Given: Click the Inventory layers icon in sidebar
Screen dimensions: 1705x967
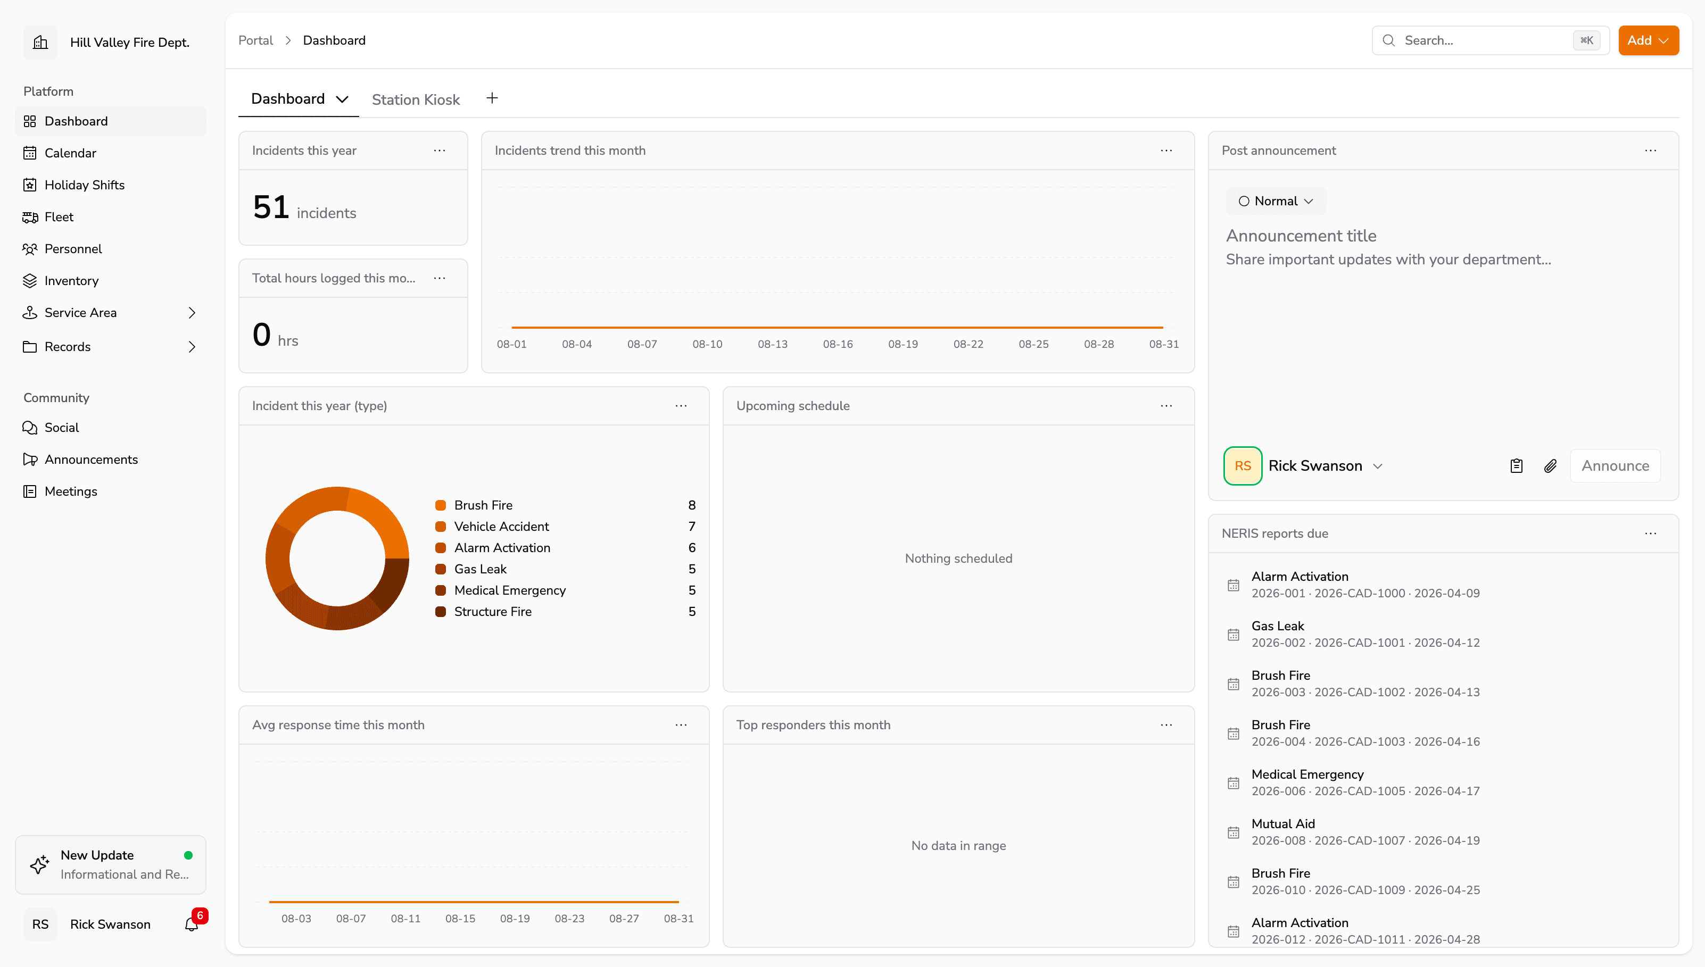Looking at the screenshot, I should click(x=30, y=281).
